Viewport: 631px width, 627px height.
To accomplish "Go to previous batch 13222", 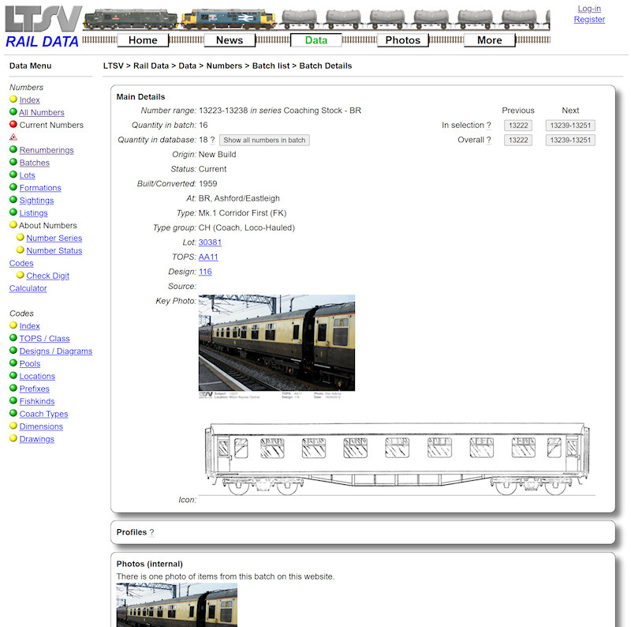I will tap(517, 125).
